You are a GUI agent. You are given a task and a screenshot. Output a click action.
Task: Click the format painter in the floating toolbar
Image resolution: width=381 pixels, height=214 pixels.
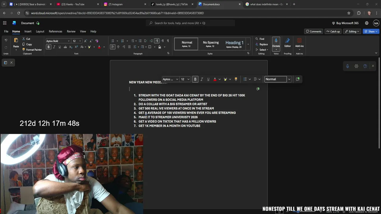click(236, 79)
